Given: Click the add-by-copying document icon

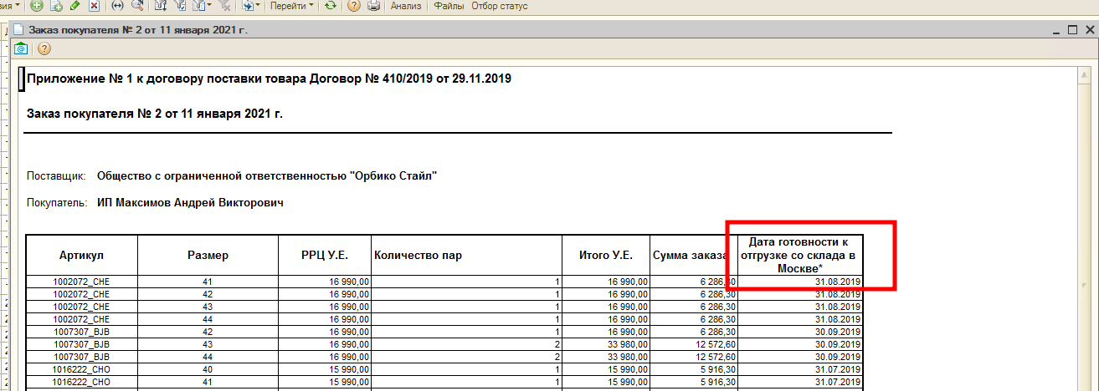Looking at the screenshot, I should click(x=56, y=6).
